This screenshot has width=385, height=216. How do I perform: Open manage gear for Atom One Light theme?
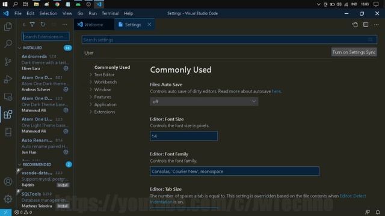pyautogui.click(x=66, y=131)
